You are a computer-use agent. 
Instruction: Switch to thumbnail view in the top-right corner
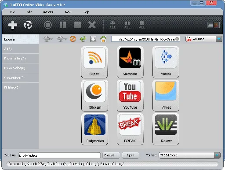[x=217, y=25]
